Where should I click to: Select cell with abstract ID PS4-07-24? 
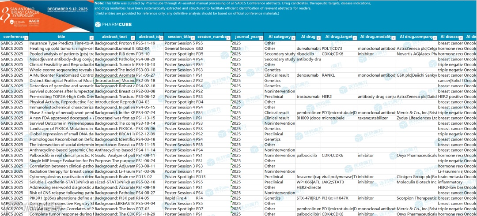click(150, 112)
